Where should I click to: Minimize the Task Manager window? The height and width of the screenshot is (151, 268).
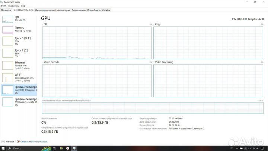[x=247, y=2]
